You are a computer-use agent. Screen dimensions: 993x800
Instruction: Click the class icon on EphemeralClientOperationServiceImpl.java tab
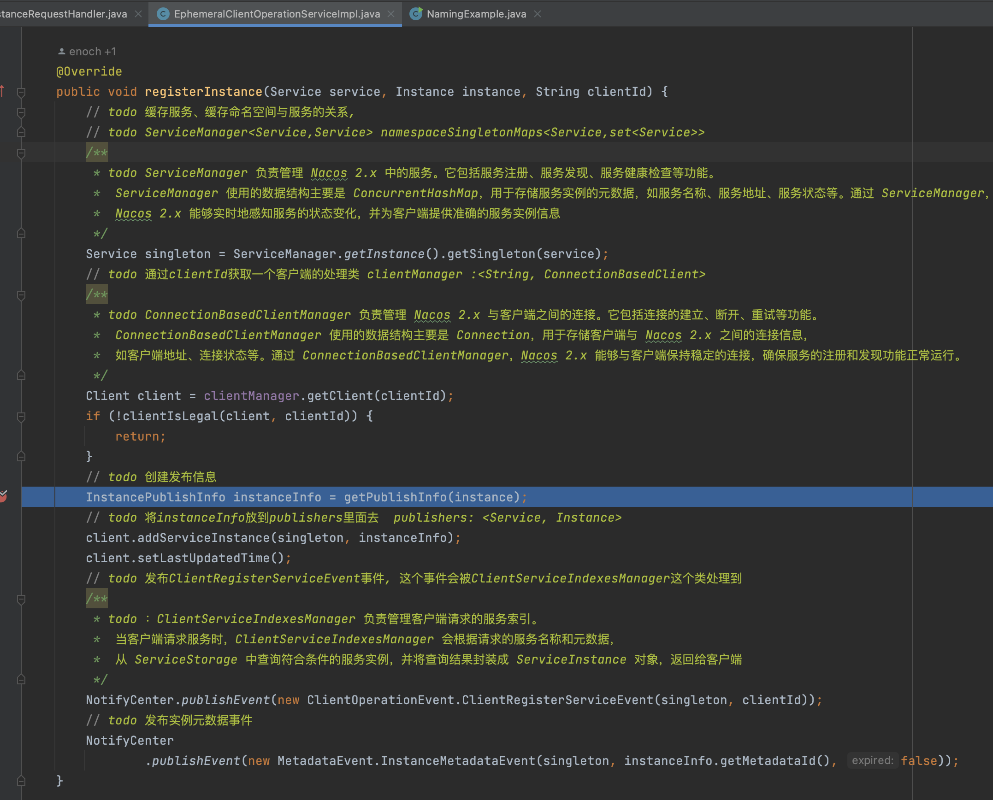[x=163, y=14]
